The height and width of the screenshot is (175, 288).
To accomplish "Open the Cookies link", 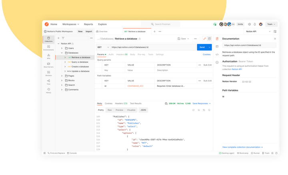I will (x=207, y=54).
